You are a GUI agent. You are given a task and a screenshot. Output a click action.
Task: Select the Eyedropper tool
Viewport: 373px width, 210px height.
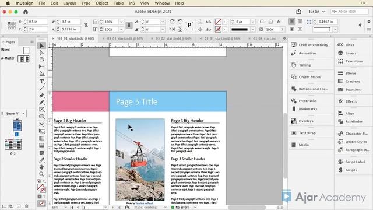coord(41,160)
